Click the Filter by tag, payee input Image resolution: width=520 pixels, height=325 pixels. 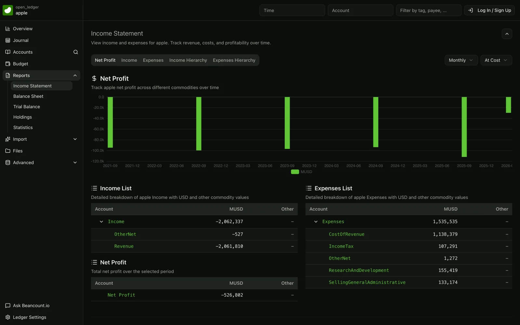(429, 10)
